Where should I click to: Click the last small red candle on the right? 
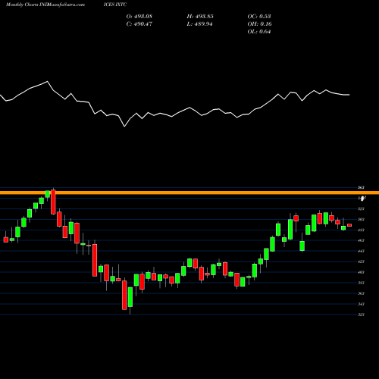coord(349,225)
